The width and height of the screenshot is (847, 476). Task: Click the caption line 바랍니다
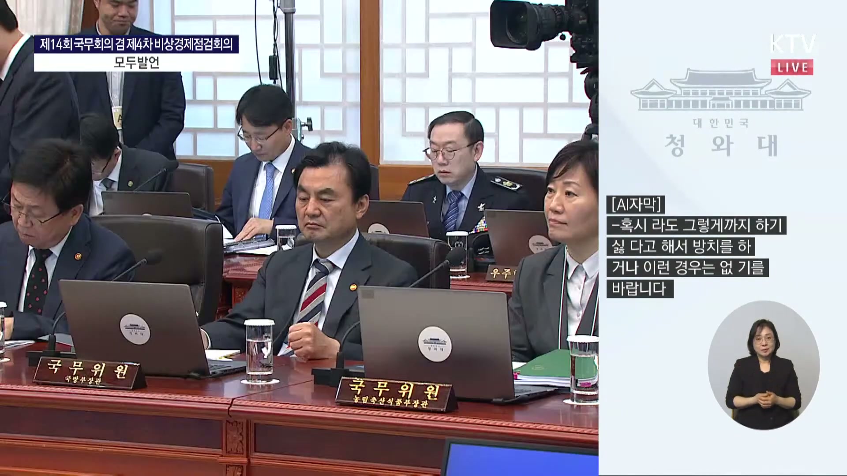click(x=639, y=289)
